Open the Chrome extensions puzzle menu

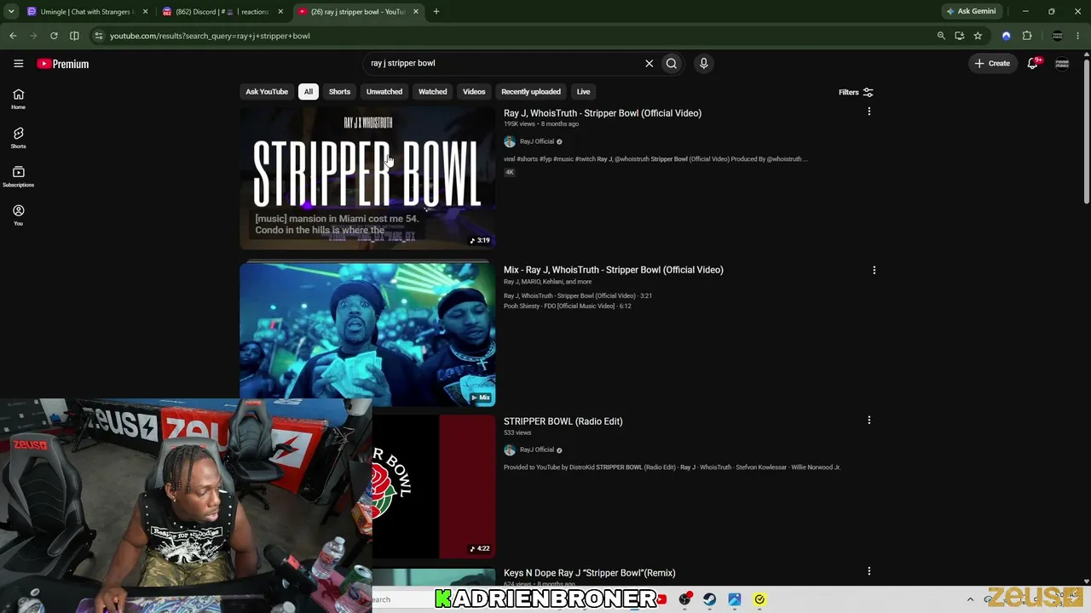pos(1027,36)
